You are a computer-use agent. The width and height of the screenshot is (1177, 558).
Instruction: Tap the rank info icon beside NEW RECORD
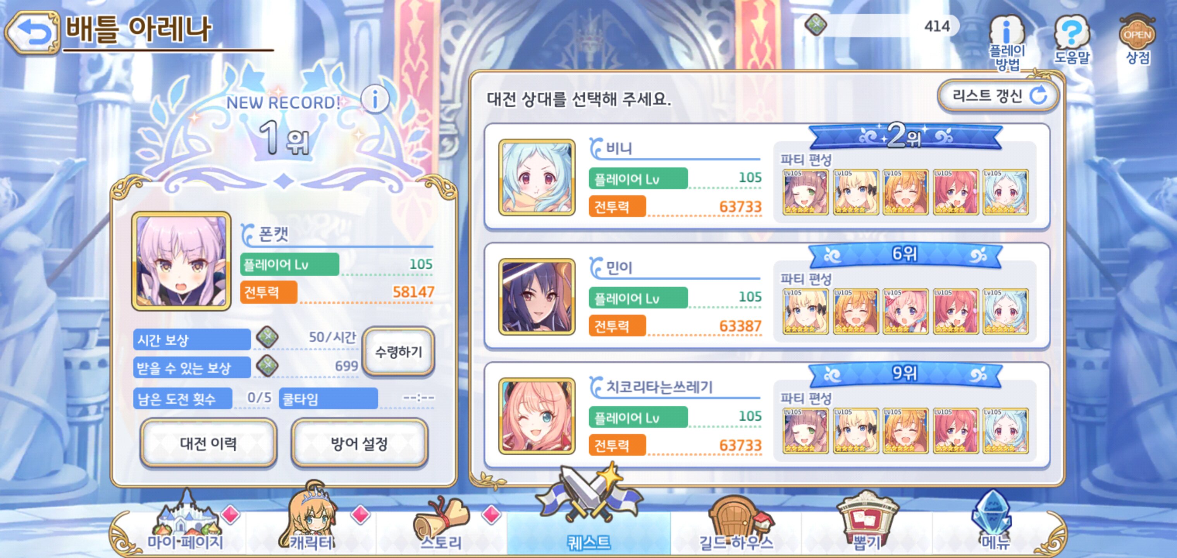[375, 98]
